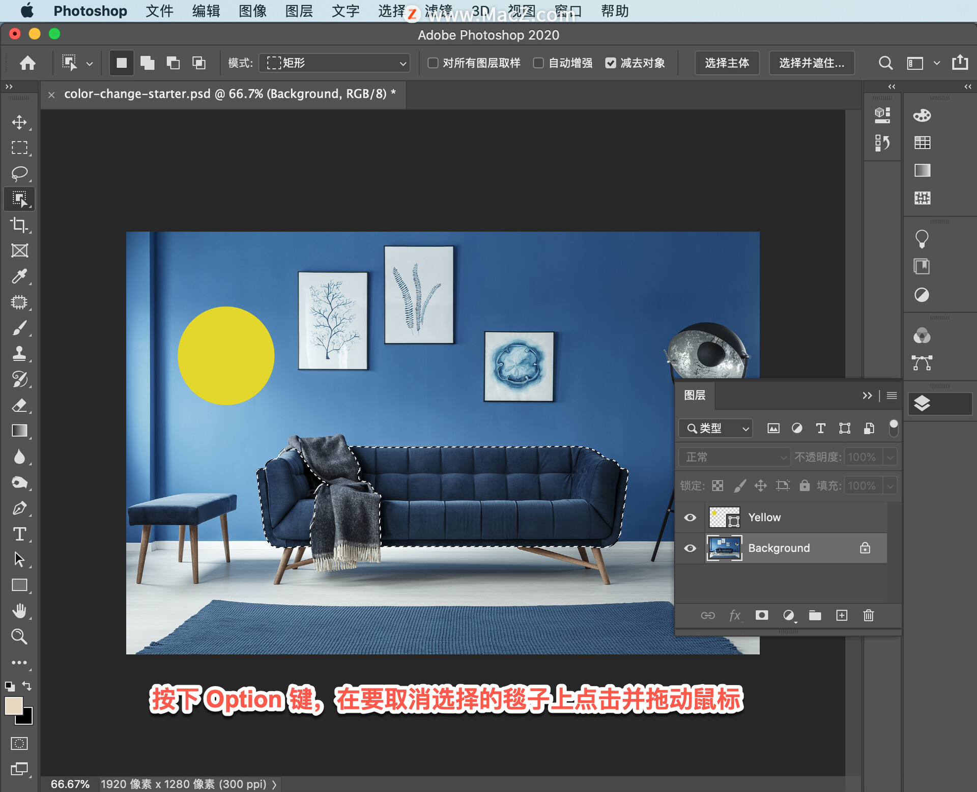This screenshot has width=977, height=792.
Task: Open the 图层 (Layer) menu
Action: 299,11
